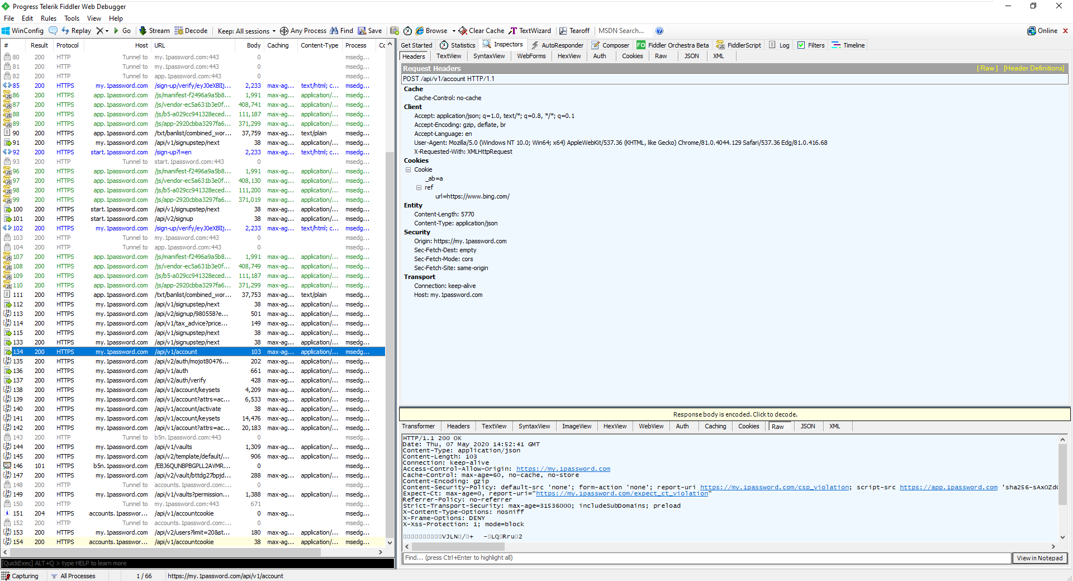Select the request WebForms inspector tab
This screenshot has height=581, width=1073.
[531, 56]
